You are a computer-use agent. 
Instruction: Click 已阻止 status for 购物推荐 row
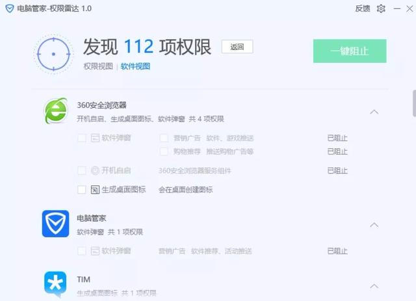tap(337, 151)
